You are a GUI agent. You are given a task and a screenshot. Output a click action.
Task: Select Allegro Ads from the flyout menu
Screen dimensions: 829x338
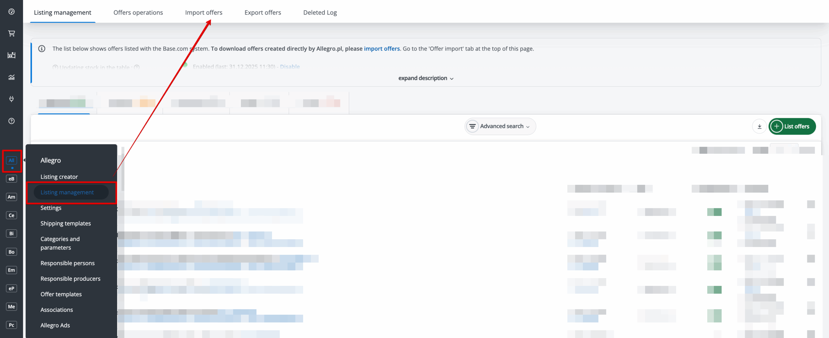point(55,325)
